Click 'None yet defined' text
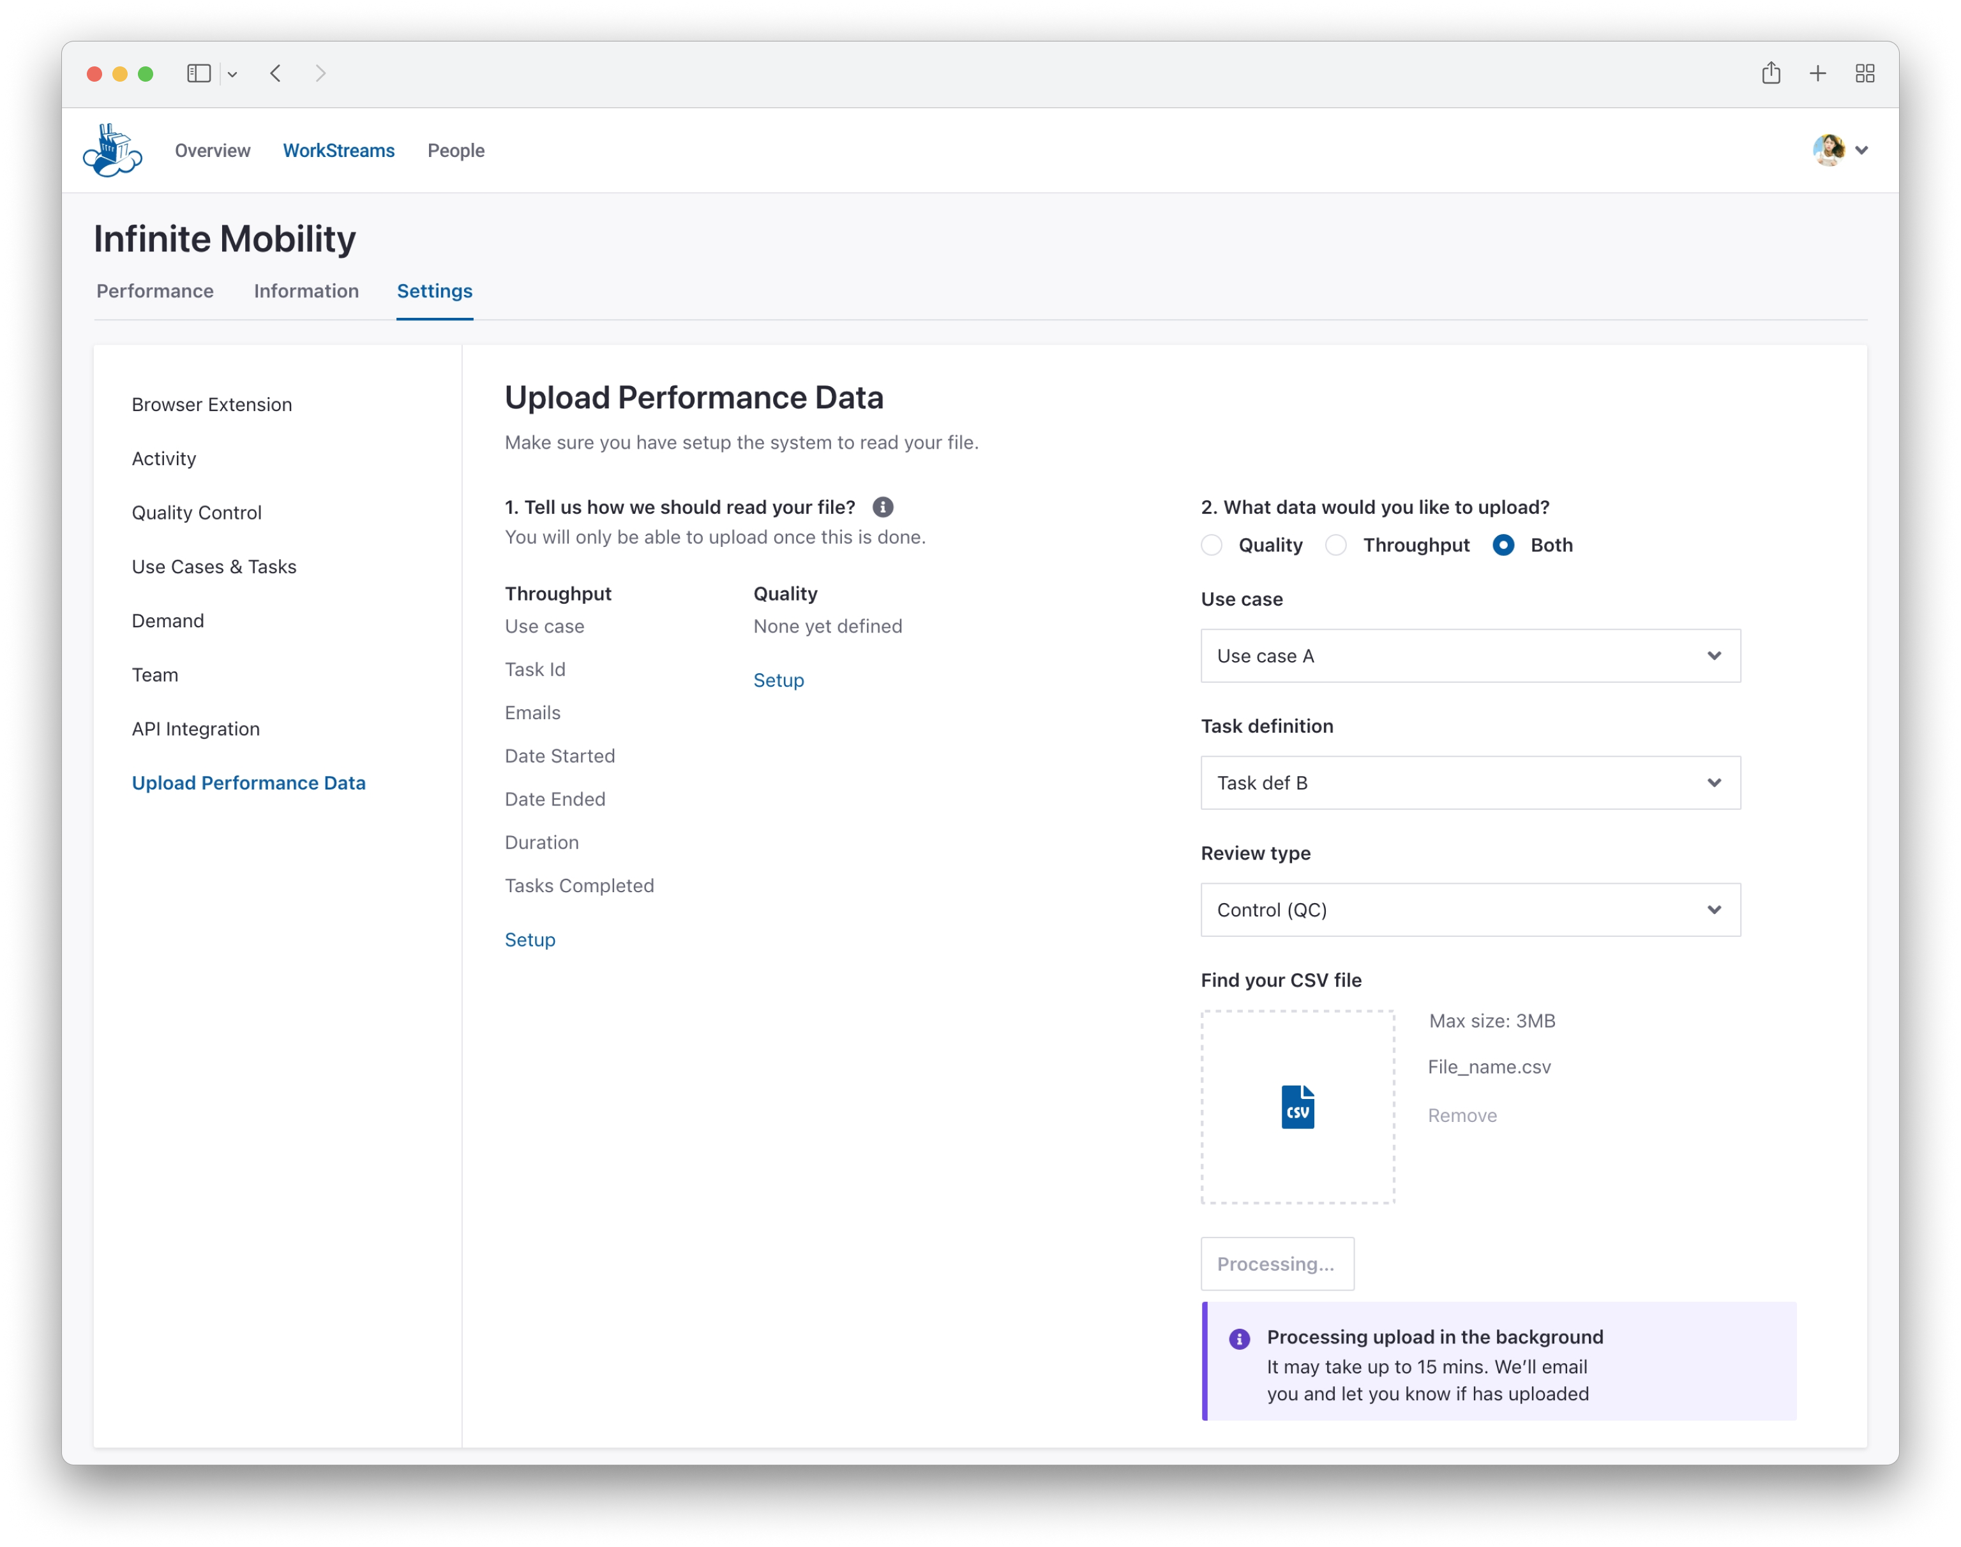Viewport: 1961px width, 1547px height. coord(827,627)
